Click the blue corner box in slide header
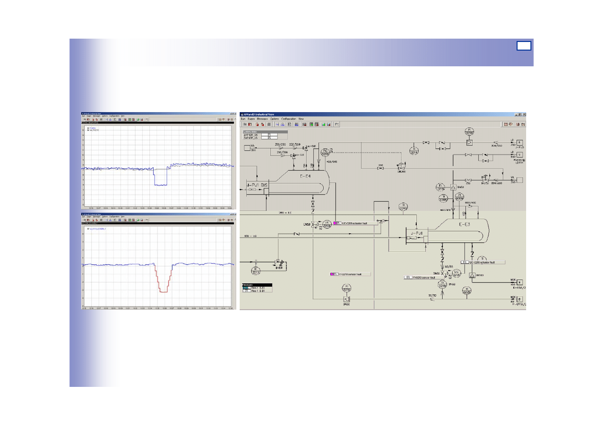 click(x=524, y=45)
